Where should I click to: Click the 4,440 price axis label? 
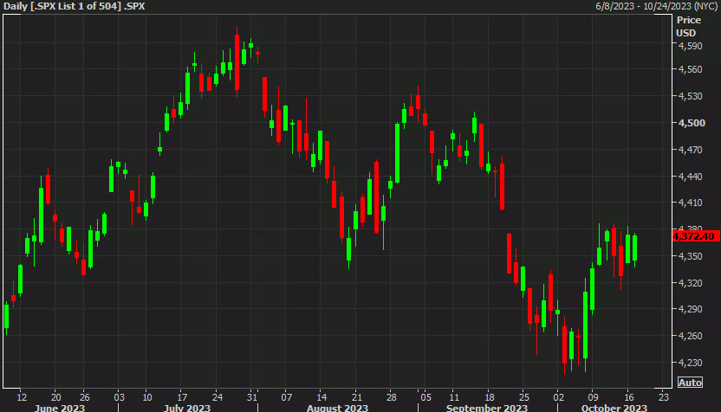(690, 177)
